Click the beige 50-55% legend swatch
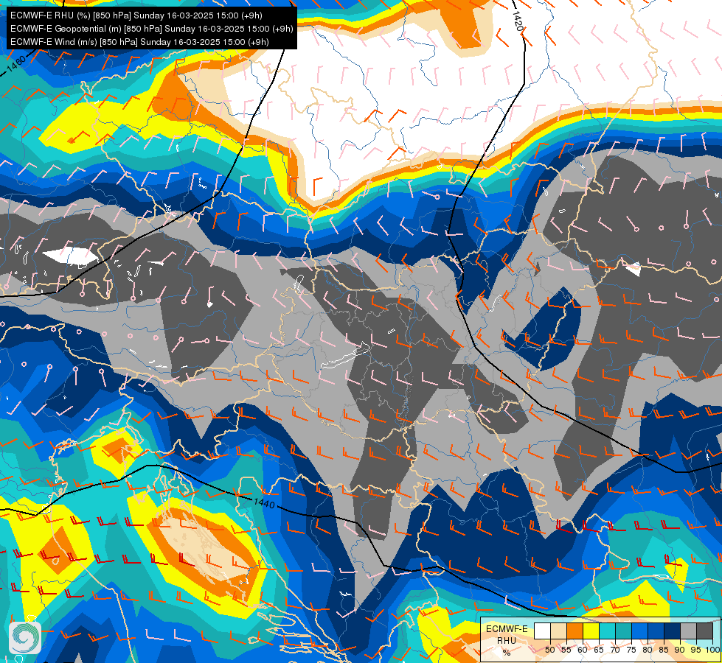 tap(558, 631)
